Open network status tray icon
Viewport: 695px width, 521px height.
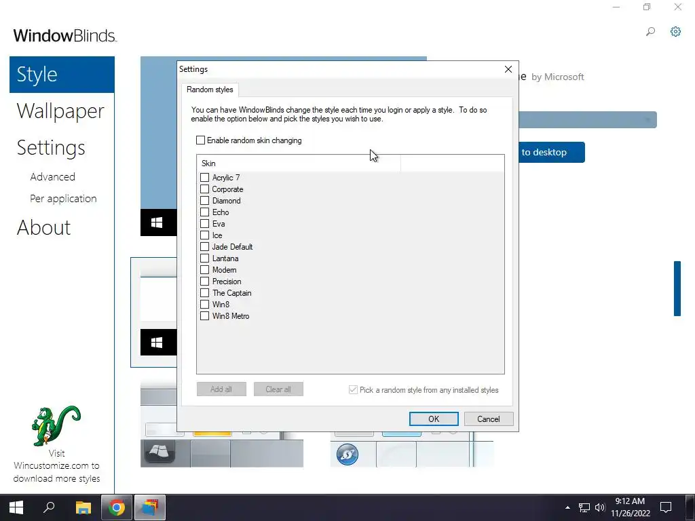coord(584,507)
